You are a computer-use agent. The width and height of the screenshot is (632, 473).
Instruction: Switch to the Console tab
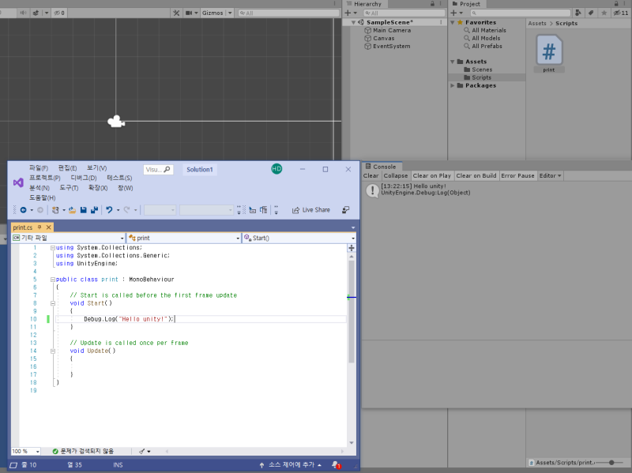point(381,167)
